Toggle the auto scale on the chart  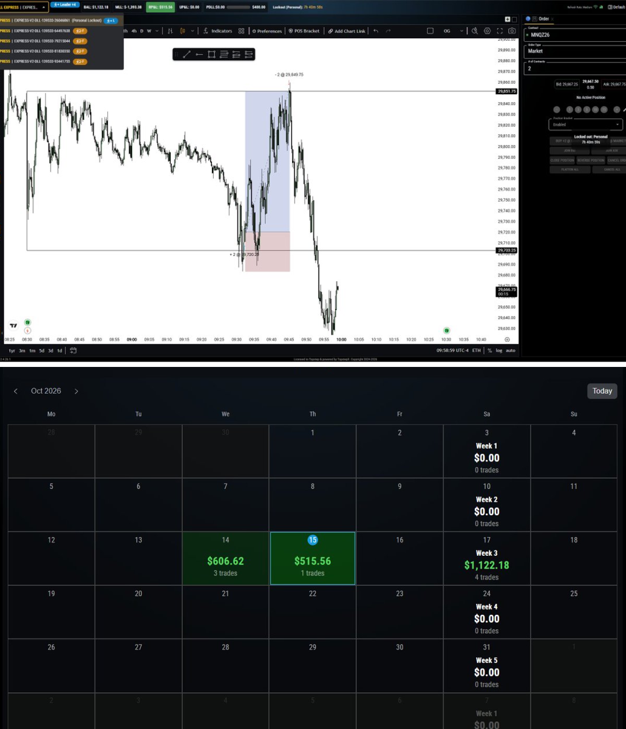511,351
